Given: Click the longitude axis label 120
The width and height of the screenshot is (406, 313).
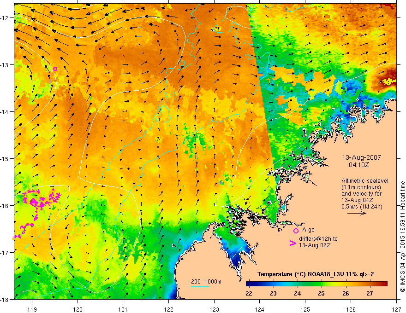Looking at the screenshot, I should pyautogui.click(x=78, y=309).
